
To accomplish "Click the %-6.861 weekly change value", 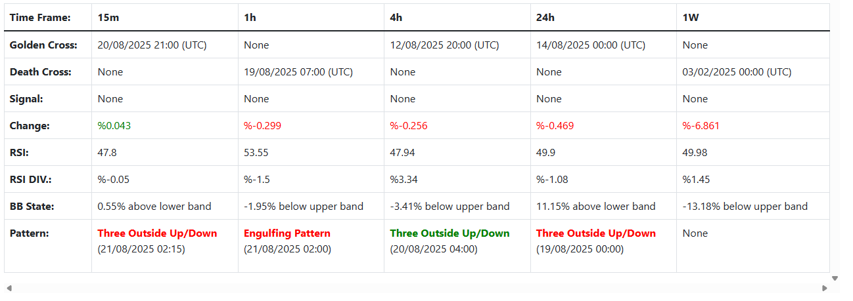I will pos(701,126).
